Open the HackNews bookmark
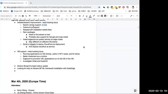168x94 pixels. 31,11
